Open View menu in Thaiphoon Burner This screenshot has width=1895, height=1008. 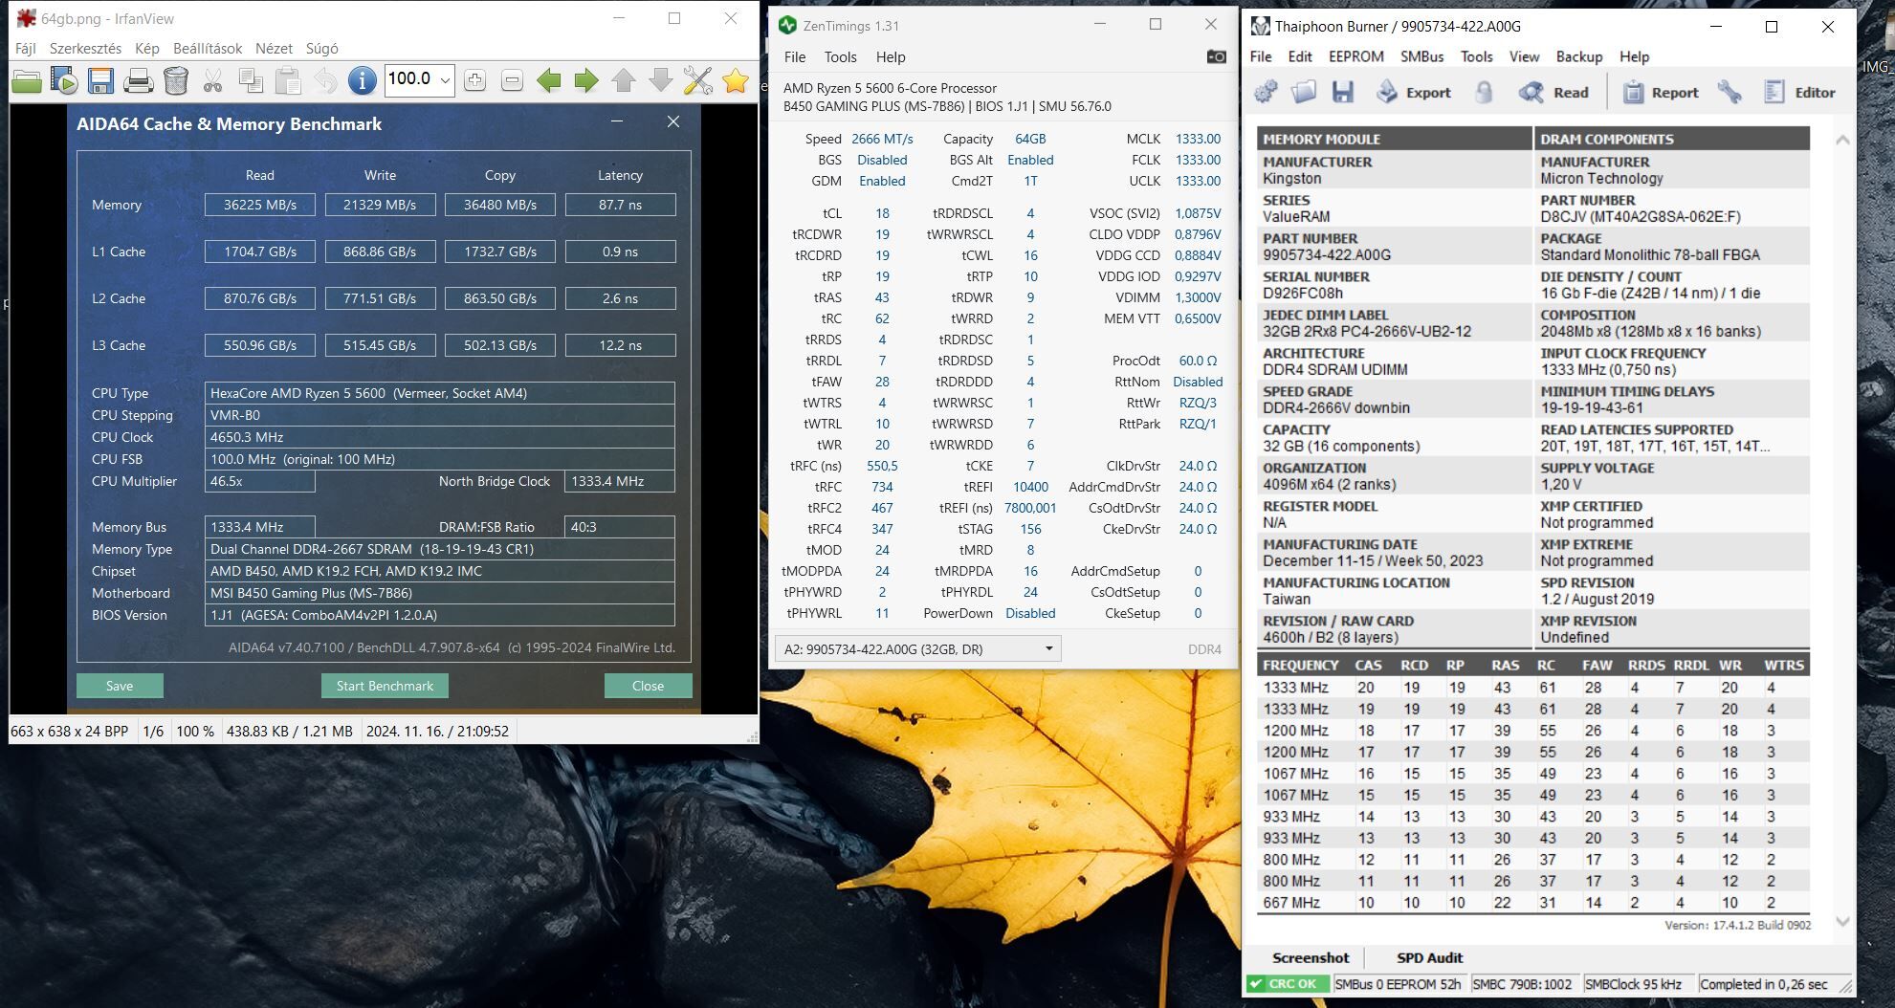coord(1525,56)
